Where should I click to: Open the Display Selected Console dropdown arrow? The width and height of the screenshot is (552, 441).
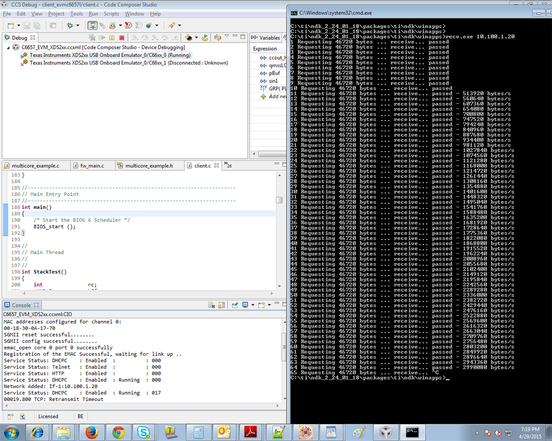coord(253,305)
